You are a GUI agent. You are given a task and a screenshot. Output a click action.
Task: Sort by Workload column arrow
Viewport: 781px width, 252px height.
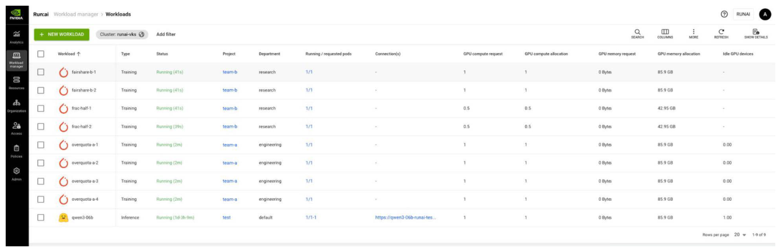tap(79, 54)
